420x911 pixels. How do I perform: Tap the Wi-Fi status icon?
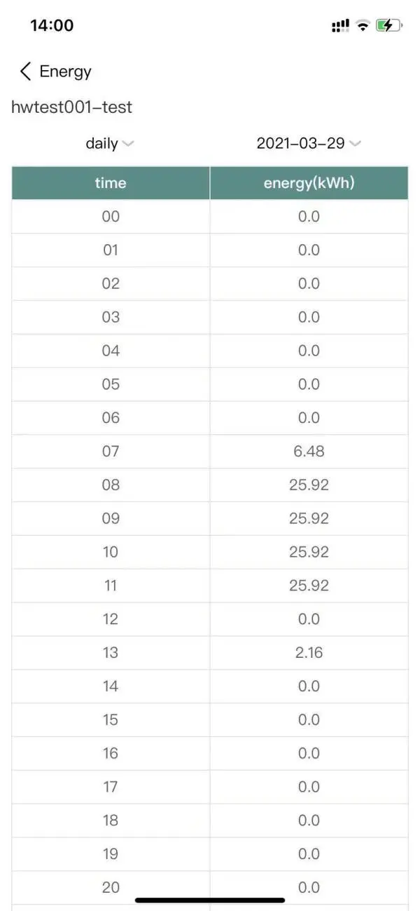(363, 26)
